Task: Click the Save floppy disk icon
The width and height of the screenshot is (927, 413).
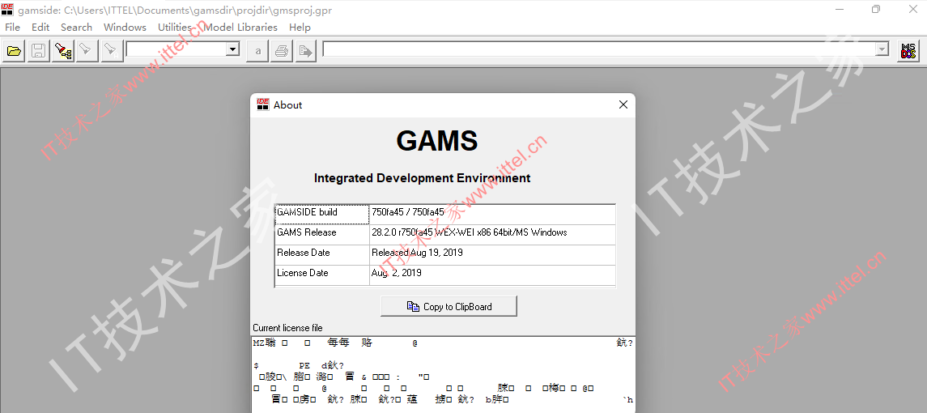Action: tap(38, 51)
